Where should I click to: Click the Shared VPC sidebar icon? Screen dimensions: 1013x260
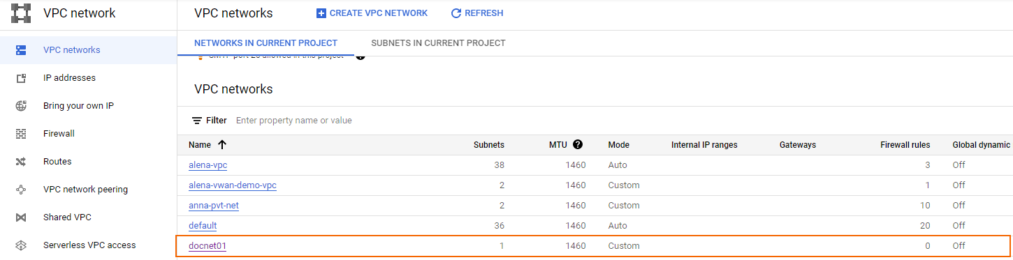pyautogui.click(x=21, y=217)
